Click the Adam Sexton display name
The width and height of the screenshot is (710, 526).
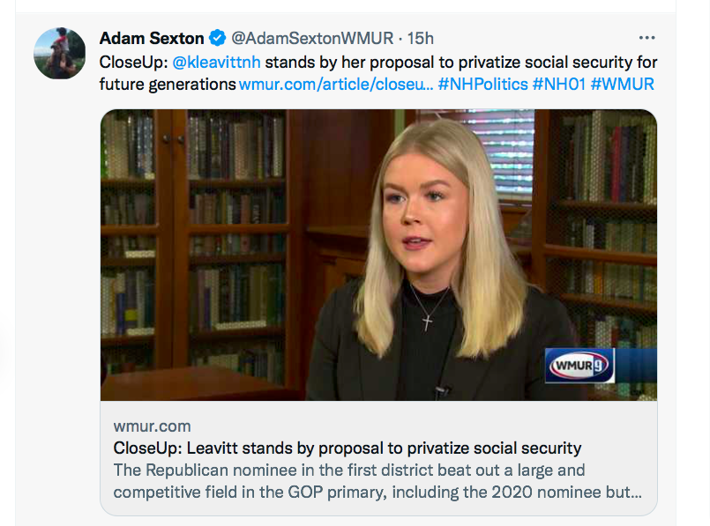152,39
